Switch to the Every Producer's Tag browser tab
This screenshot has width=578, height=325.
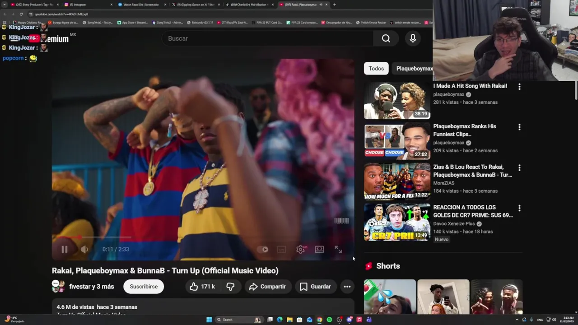pos(34,5)
